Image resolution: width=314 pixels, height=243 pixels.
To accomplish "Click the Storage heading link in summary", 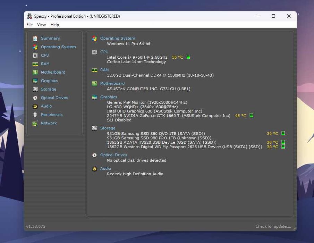I will 108,128.
